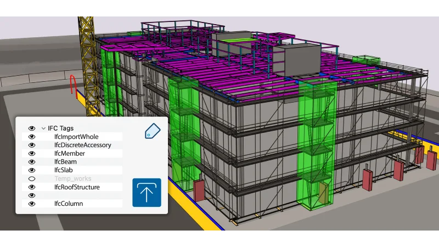This screenshot has height=247, width=439.
Task: Select the IfcDiscreteAccessory row
Action: [72, 145]
